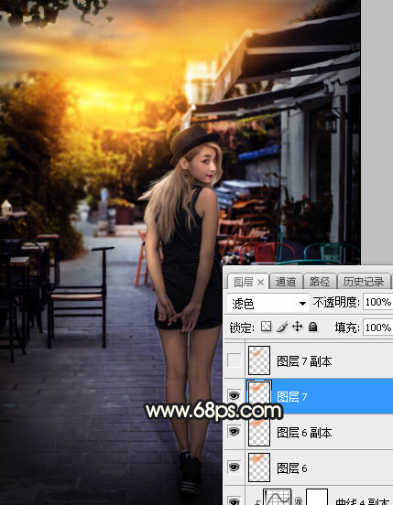This screenshot has width=393, height=505.
Task: Switch to the 路径 tab
Action: pos(320,282)
